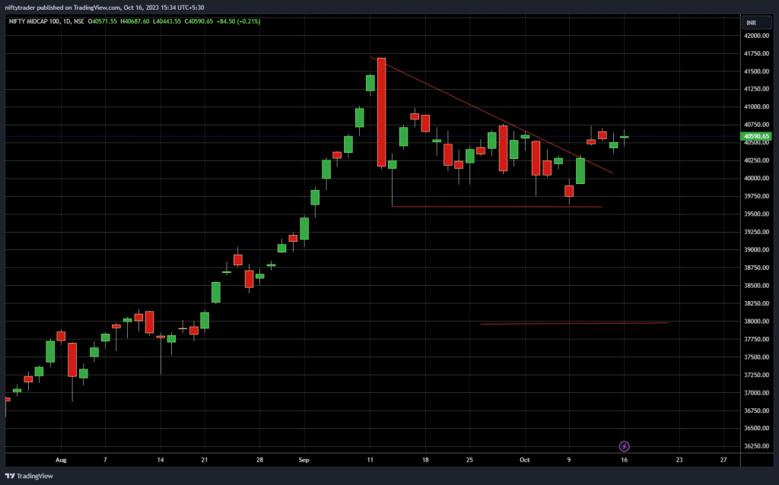
Task: Click the Sep label on time axis
Action: (x=304, y=460)
